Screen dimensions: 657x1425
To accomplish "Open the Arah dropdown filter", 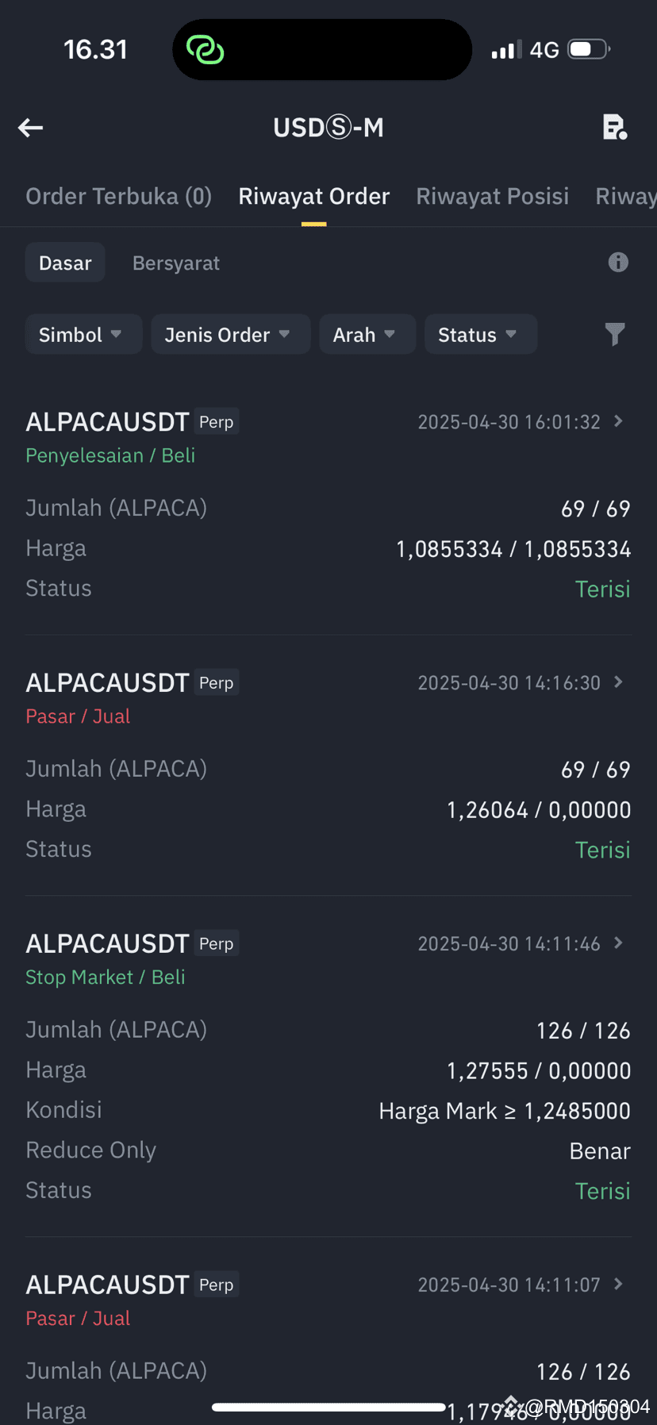I will [367, 335].
